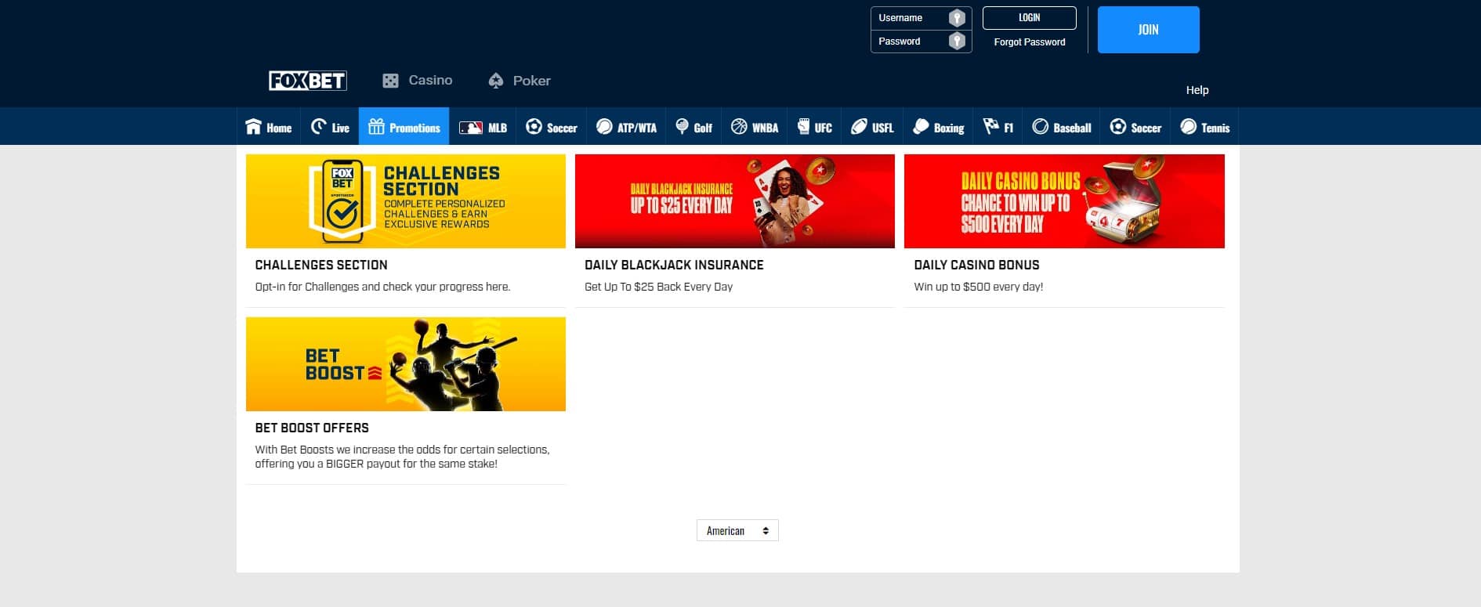Open the DAILY CASINO BONUS title link

coord(976,265)
